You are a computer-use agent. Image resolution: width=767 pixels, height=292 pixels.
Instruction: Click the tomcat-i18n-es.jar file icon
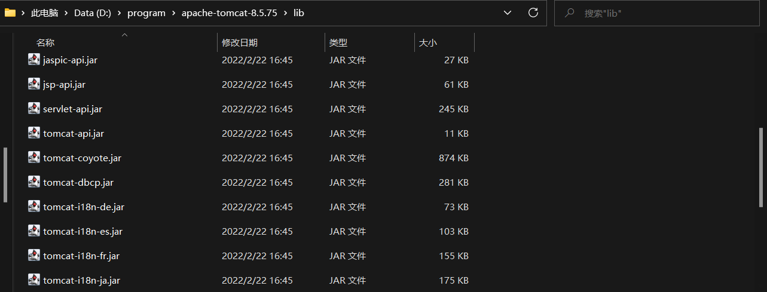pos(34,231)
